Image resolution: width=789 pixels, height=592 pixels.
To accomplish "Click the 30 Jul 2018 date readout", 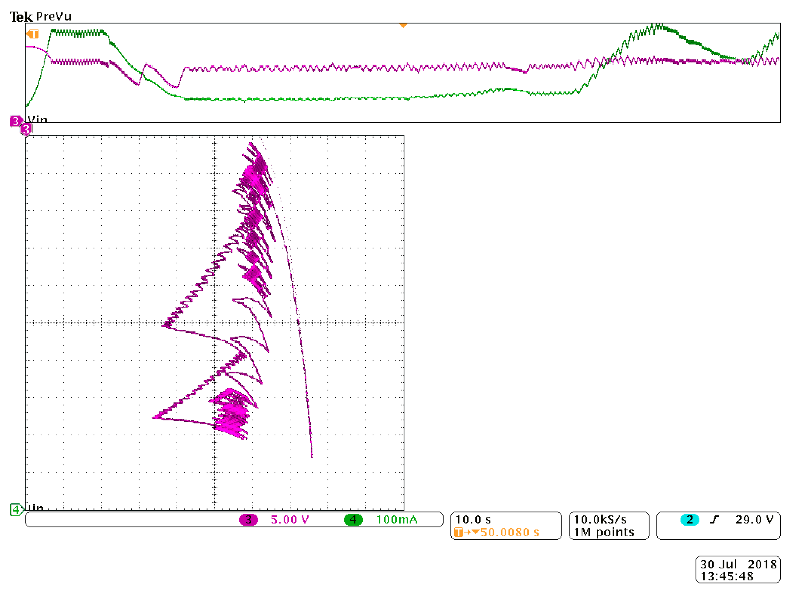I will coord(738,565).
